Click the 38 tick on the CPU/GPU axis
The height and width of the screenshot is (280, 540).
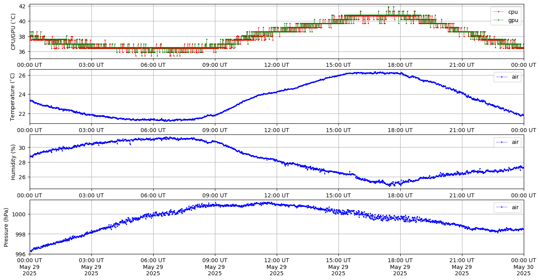22,37
